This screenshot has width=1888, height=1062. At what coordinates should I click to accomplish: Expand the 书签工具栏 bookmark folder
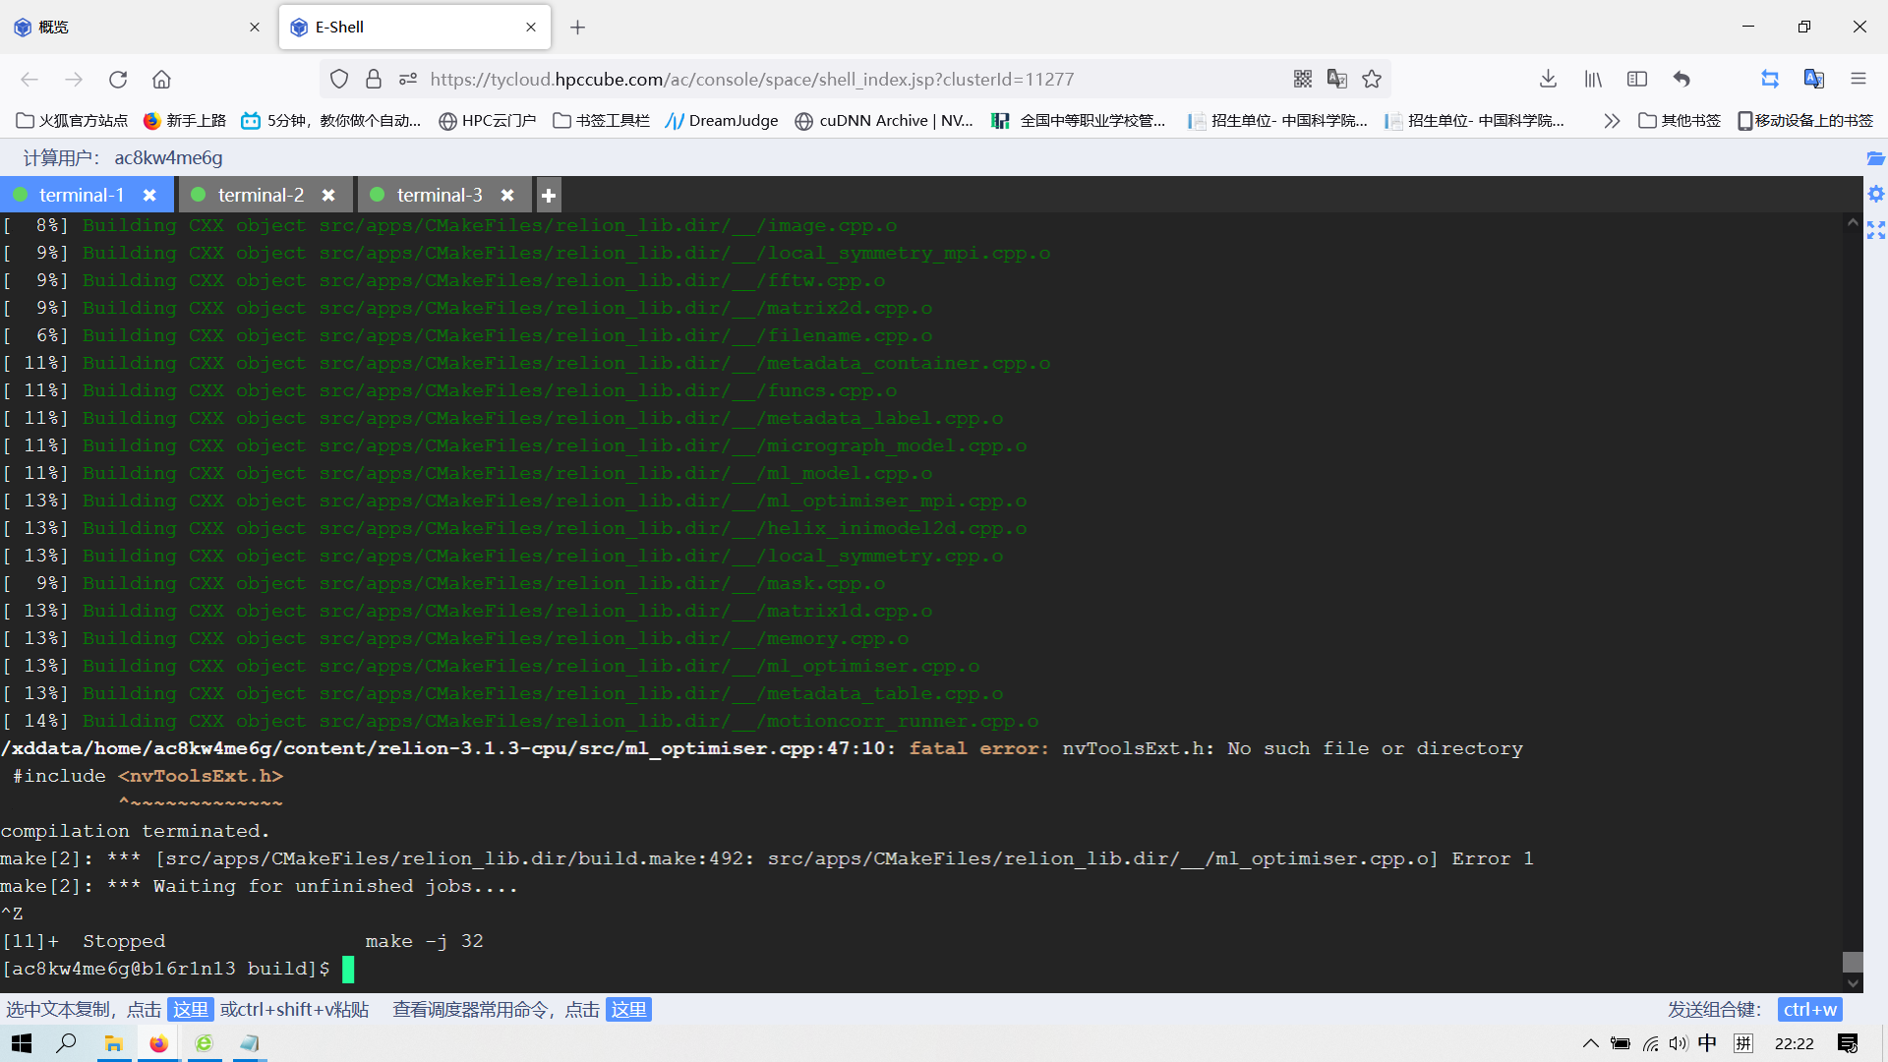click(602, 121)
